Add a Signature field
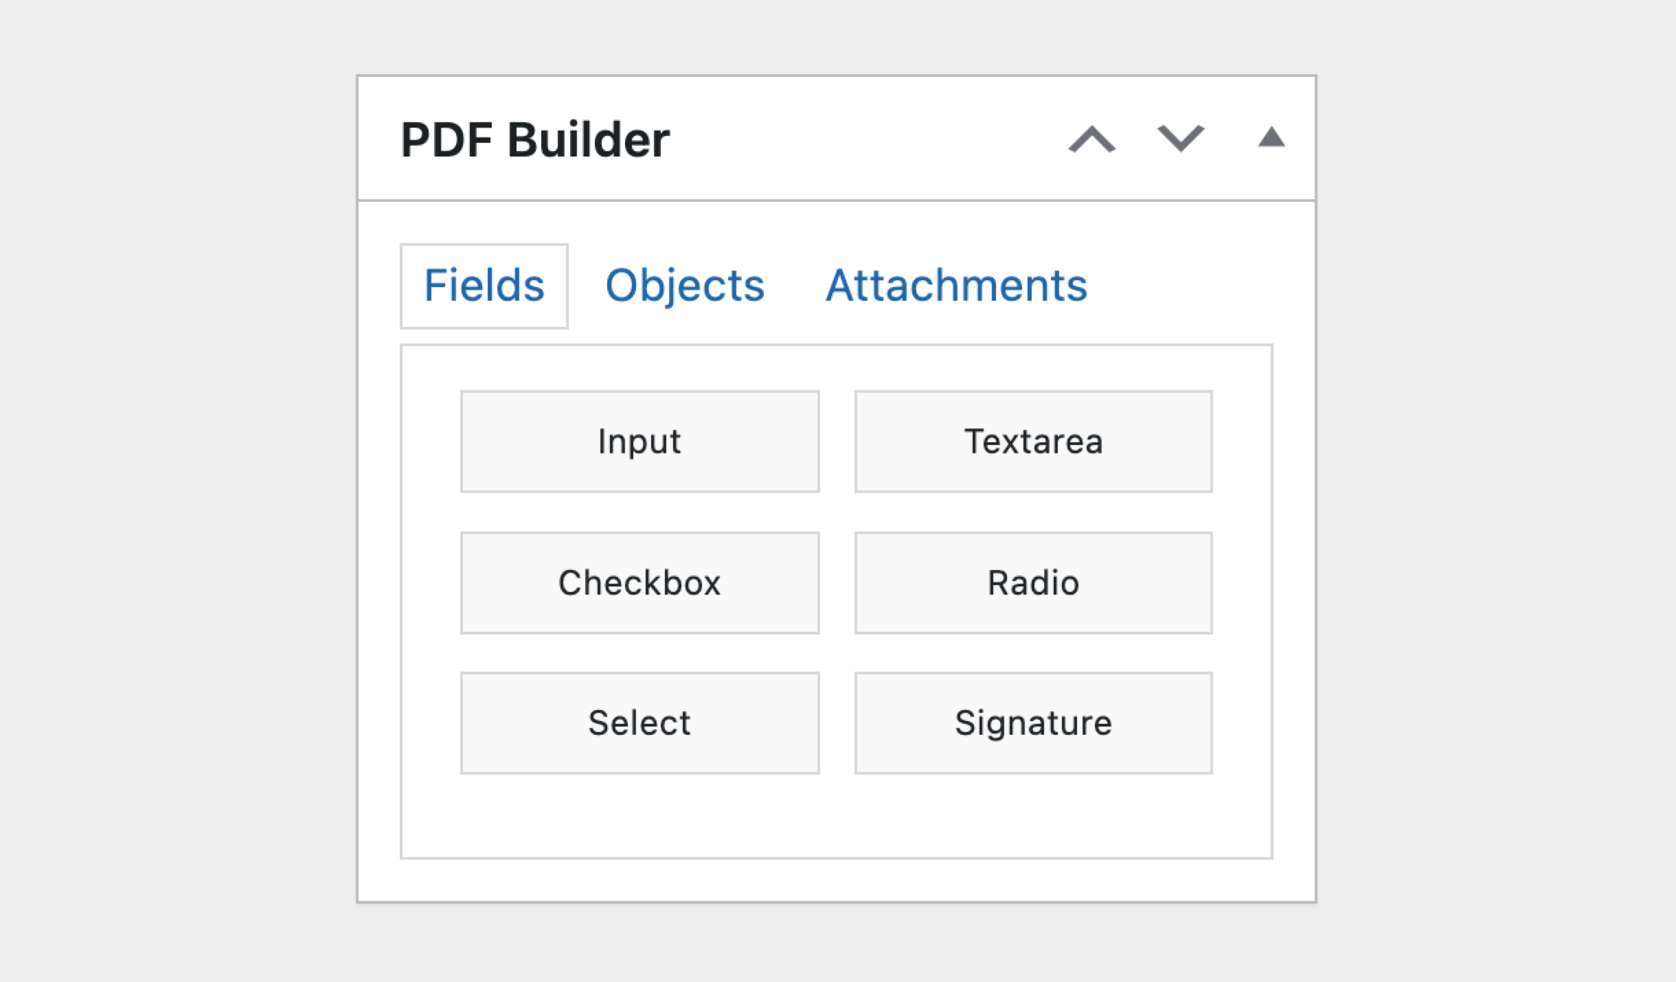Screen dimensions: 1676x982 [1034, 723]
